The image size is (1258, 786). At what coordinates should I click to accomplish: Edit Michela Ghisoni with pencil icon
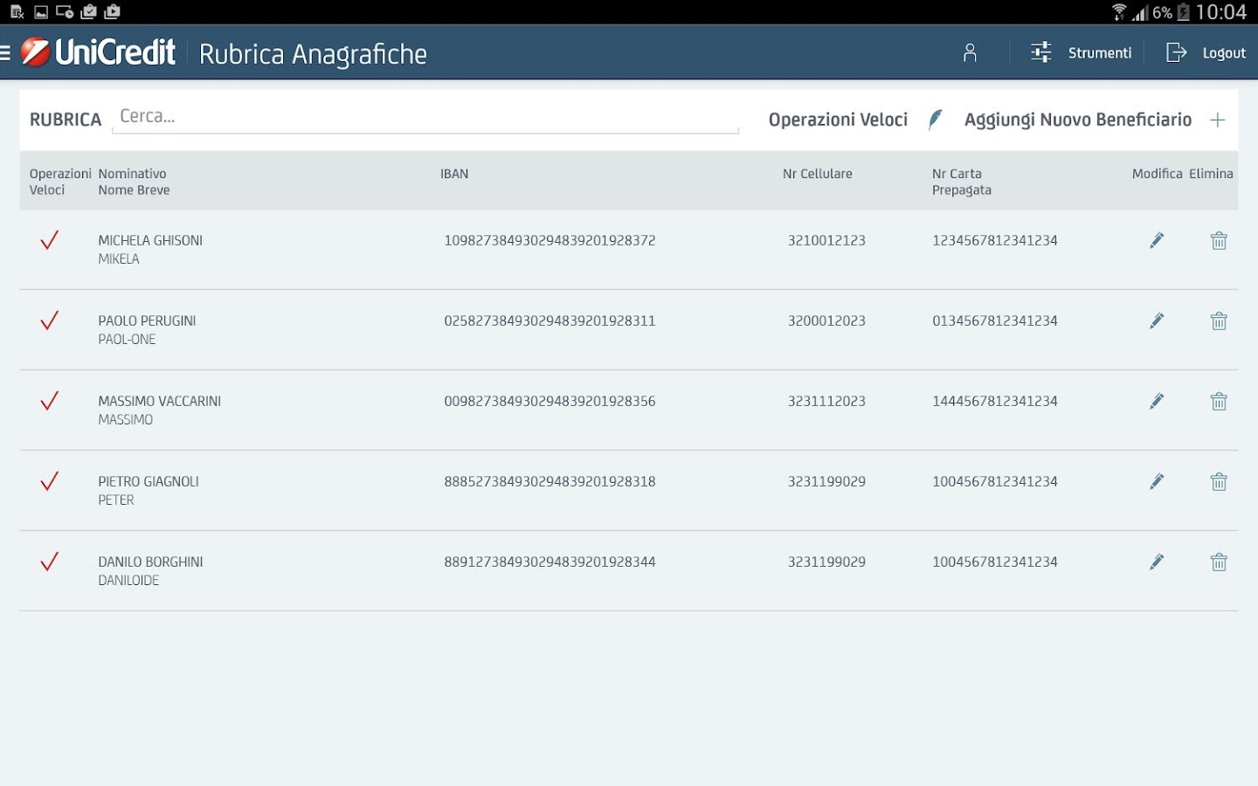[1157, 240]
